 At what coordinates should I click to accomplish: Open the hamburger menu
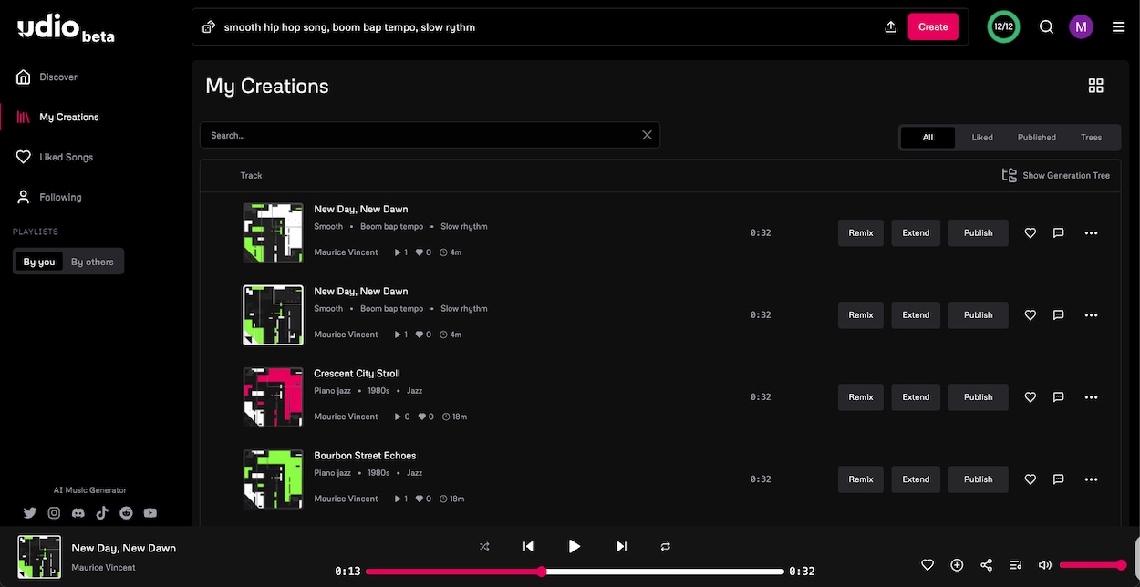(x=1119, y=27)
